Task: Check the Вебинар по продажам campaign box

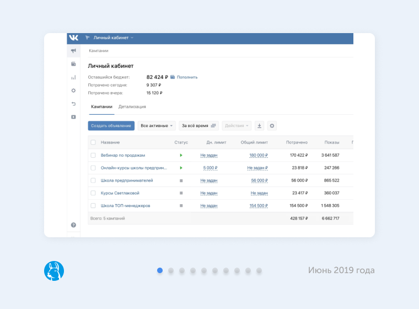Action: (93, 156)
